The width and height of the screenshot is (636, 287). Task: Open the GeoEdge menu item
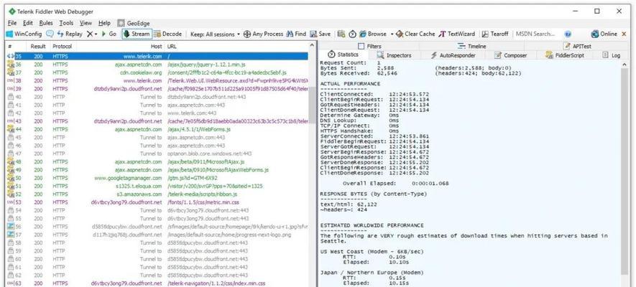(134, 23)
